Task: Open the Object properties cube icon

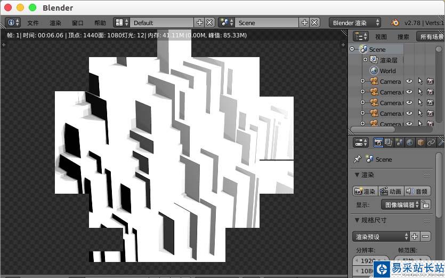Action: [x=420, y=142]
